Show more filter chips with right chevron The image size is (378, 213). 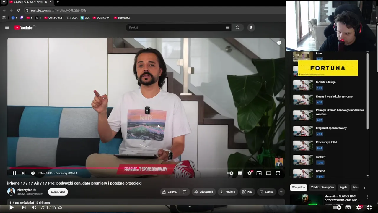pyautogui.click(x=364, y=188)
